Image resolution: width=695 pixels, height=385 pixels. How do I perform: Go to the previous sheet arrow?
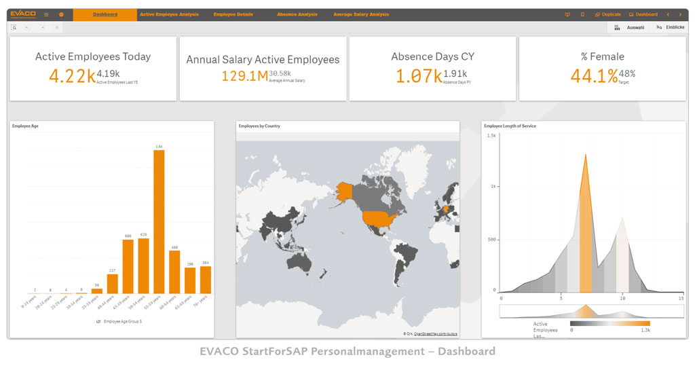(668, 15)
